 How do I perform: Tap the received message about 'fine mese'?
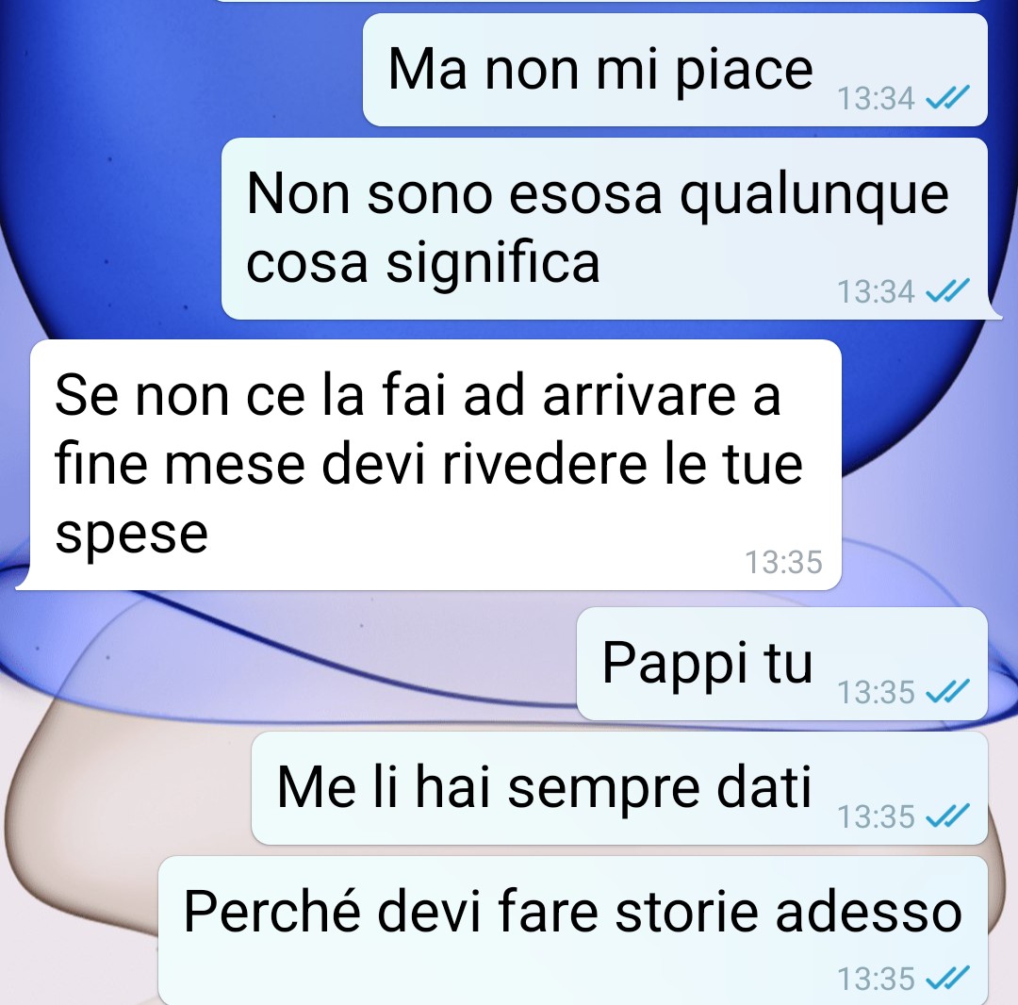435,465
